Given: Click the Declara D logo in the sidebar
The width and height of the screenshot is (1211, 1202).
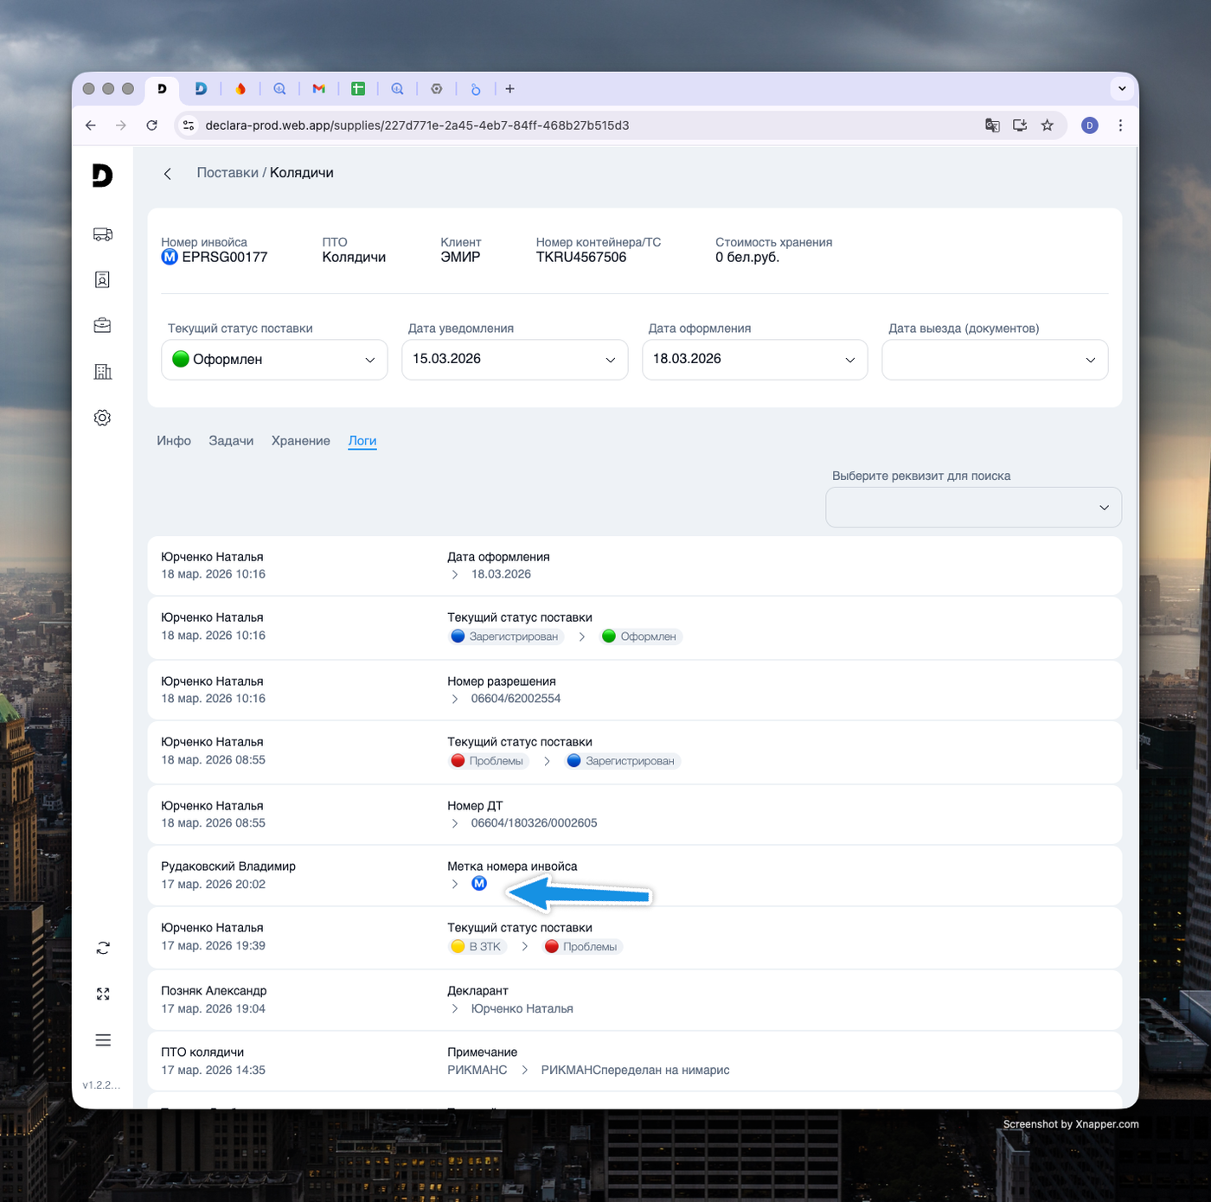Looking at the screenshot, I should pyautogui.click(x=102, y=175).
